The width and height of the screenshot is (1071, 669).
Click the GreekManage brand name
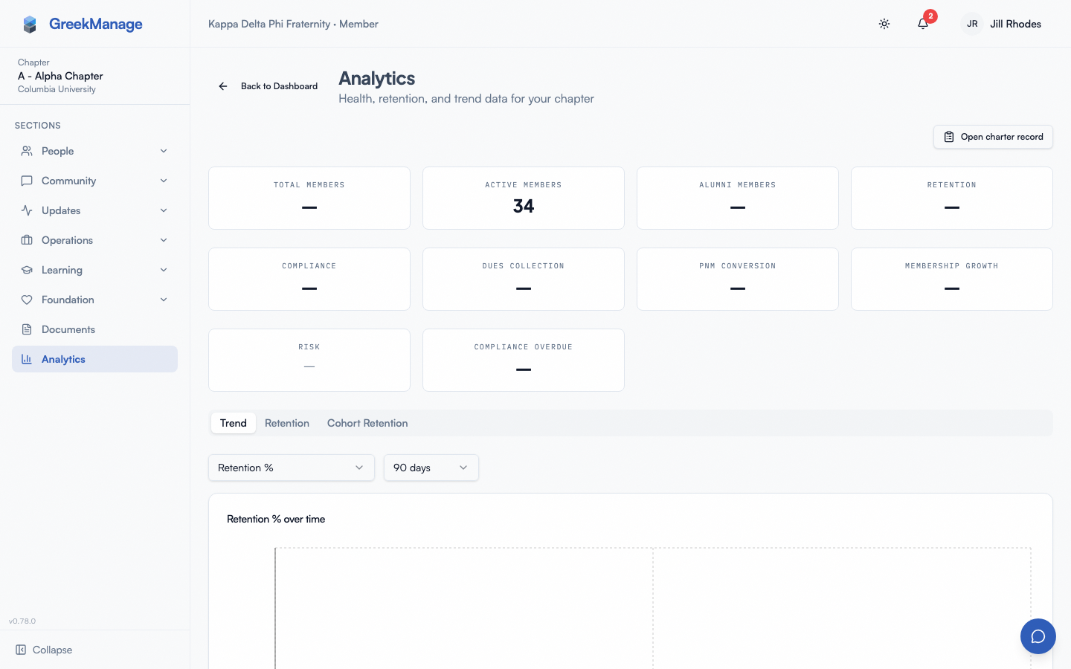pos(96,24)
